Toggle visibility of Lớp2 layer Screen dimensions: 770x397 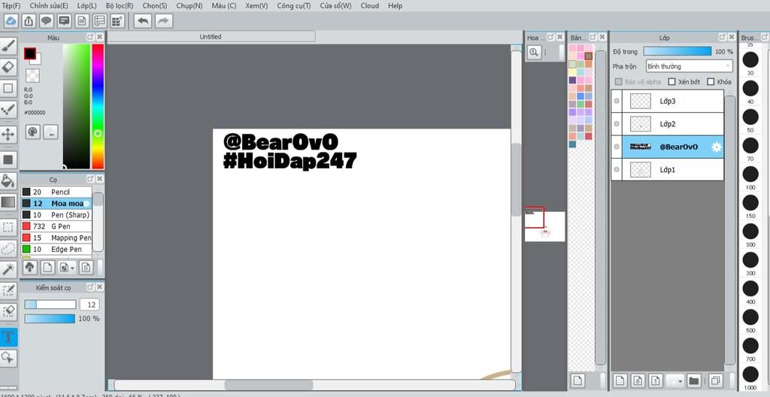[617, 124]
